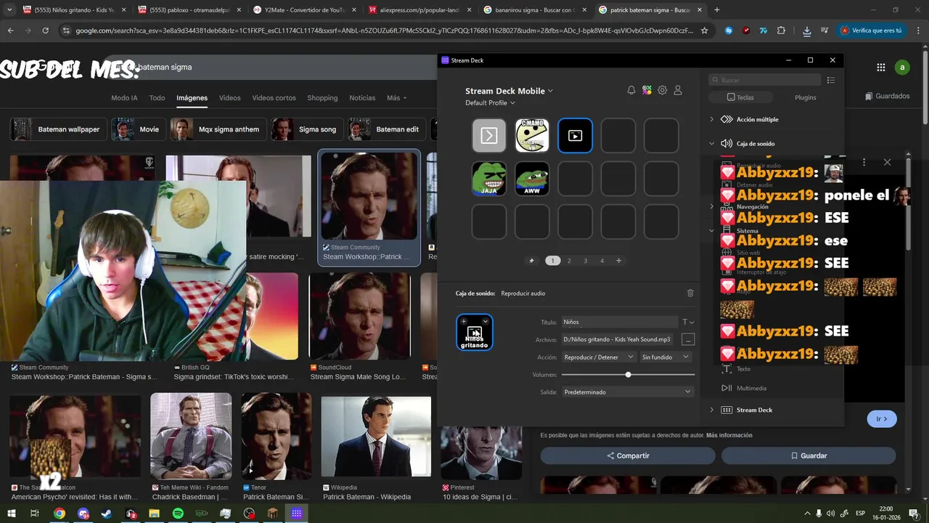This screenshot has height=523, width=929.
Task: Switch to the Teclas tab
Action: [741, 97]
